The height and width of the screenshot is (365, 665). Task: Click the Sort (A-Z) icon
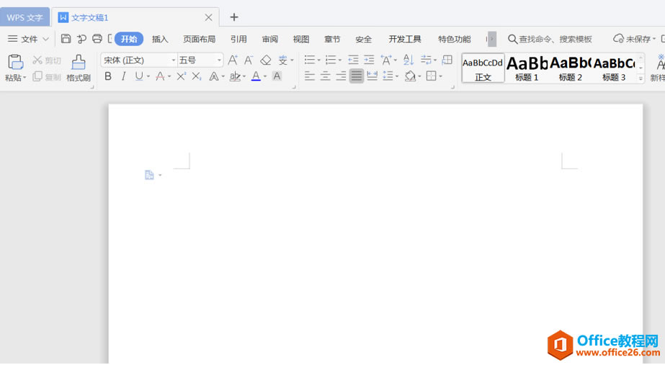pyautogui.click(x=408, y=60)
